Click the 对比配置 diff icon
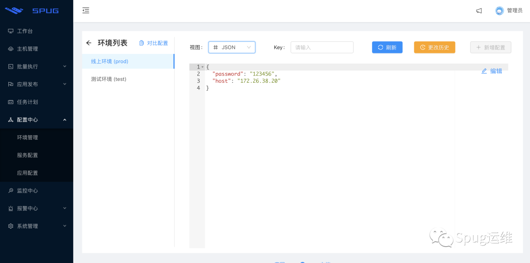The image size is (530, 263). [141, 43]
